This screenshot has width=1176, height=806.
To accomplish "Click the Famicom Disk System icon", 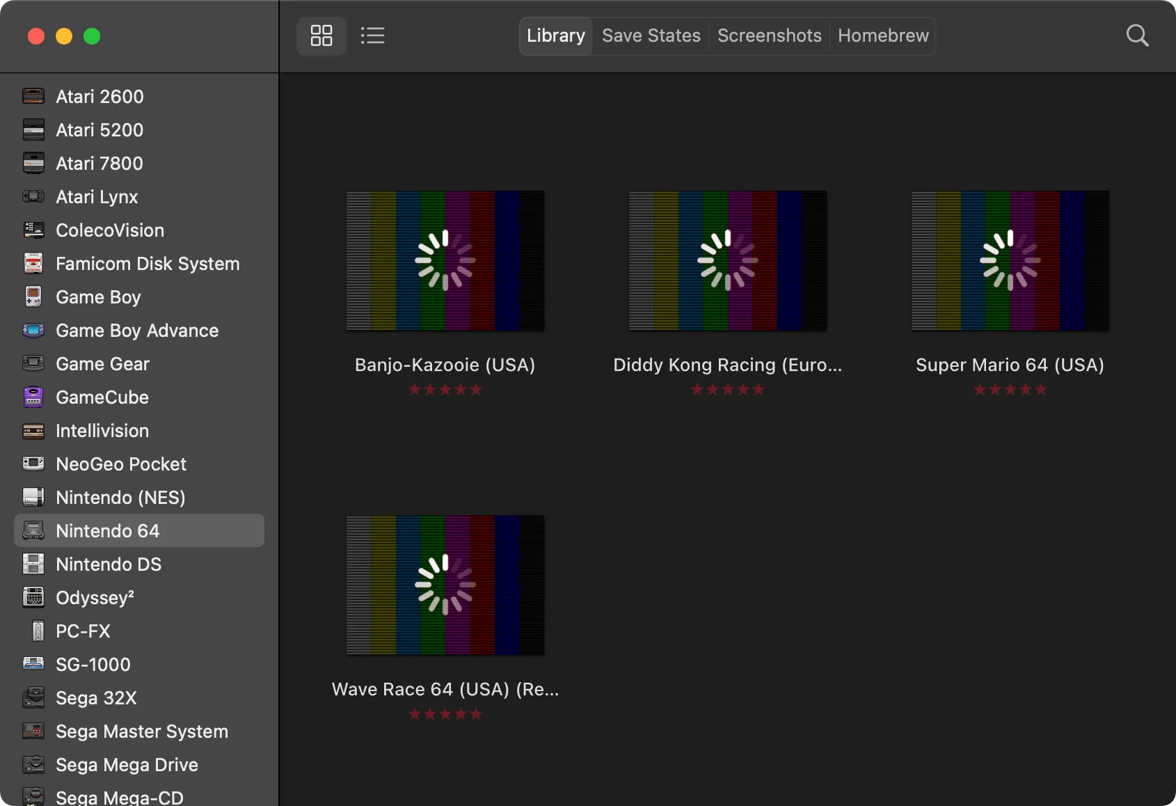I will point(33,263).
